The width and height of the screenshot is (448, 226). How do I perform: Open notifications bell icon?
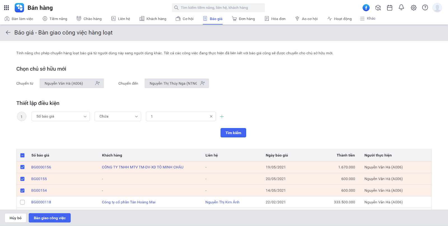tap(401, 8)
